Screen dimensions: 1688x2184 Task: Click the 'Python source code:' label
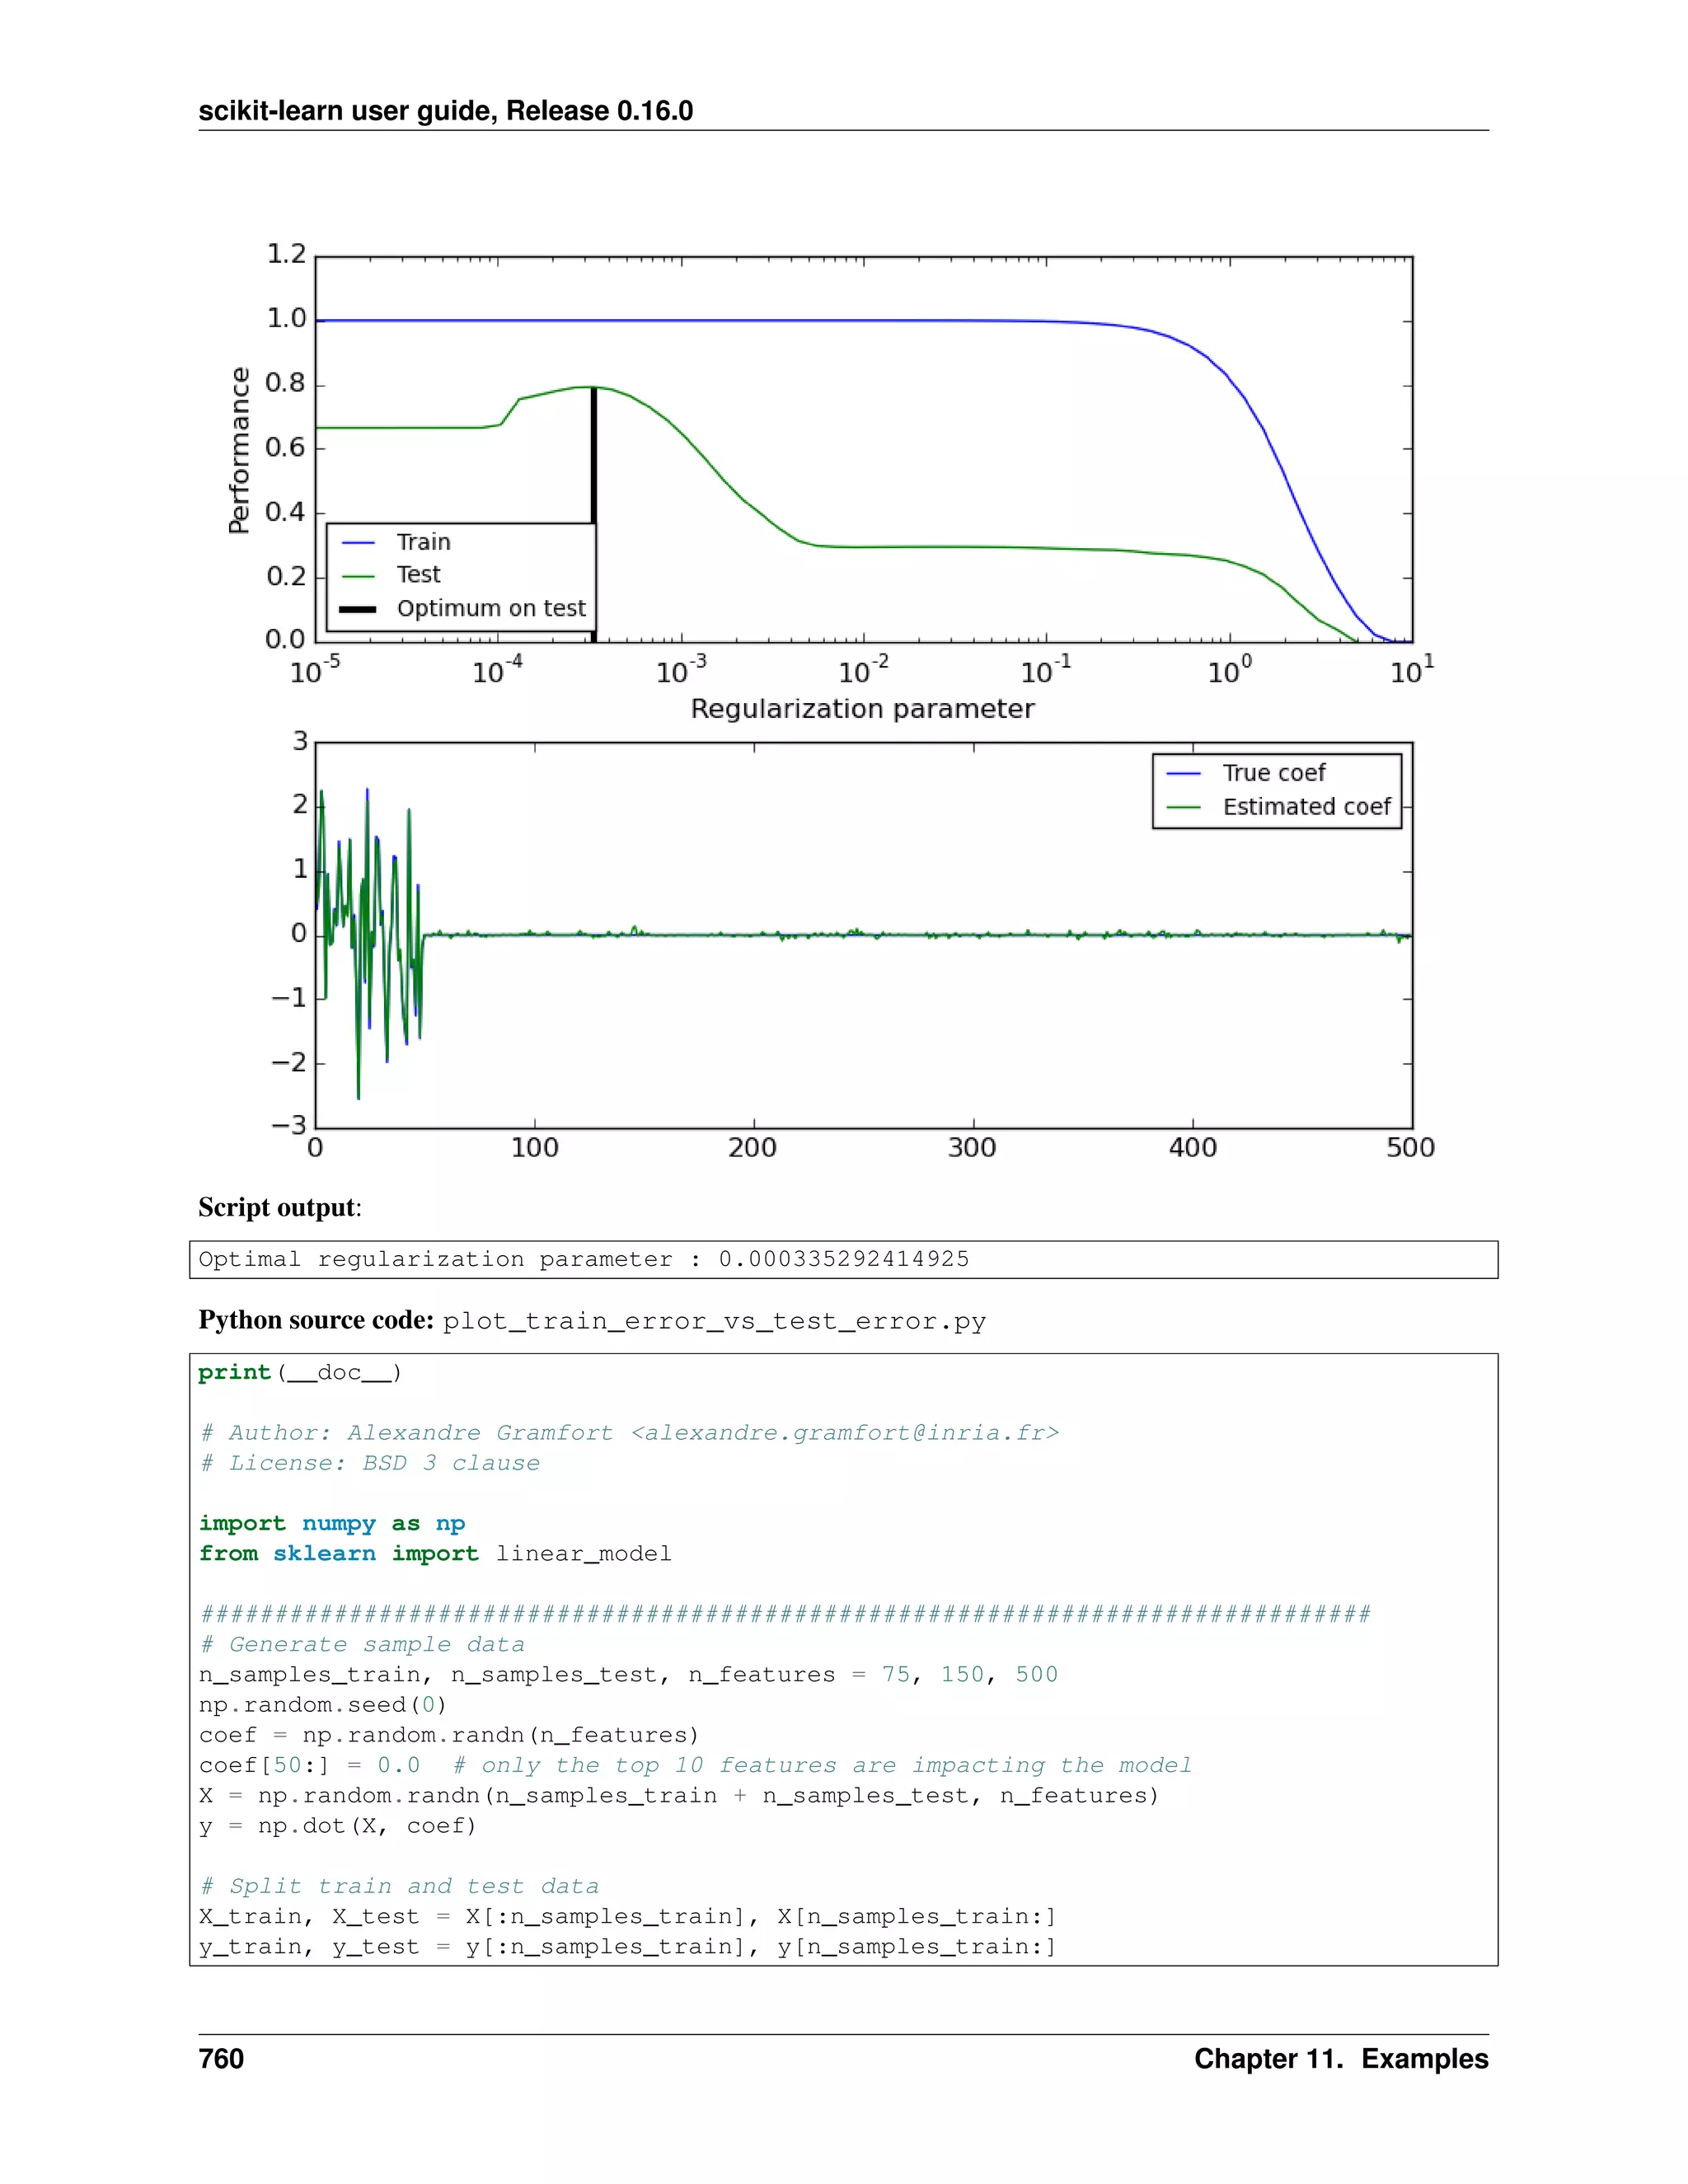tap(316, 1320)
